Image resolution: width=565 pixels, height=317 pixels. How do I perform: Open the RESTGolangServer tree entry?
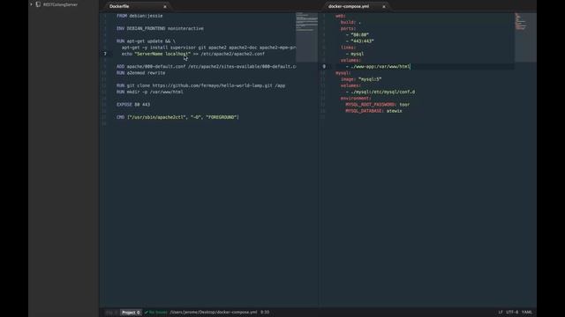[60, 4]
